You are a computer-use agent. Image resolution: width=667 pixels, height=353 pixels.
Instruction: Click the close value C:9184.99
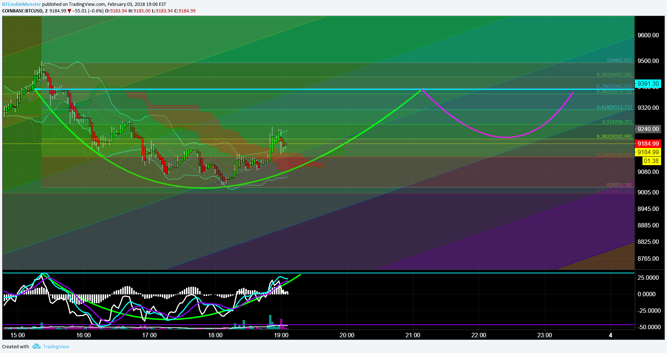185,11
